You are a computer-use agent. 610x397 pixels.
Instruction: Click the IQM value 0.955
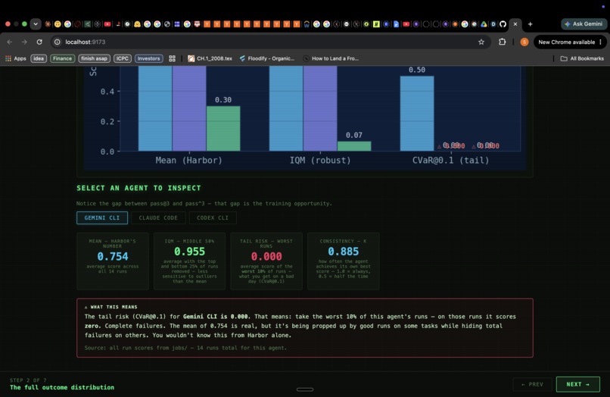click(189, 252)
